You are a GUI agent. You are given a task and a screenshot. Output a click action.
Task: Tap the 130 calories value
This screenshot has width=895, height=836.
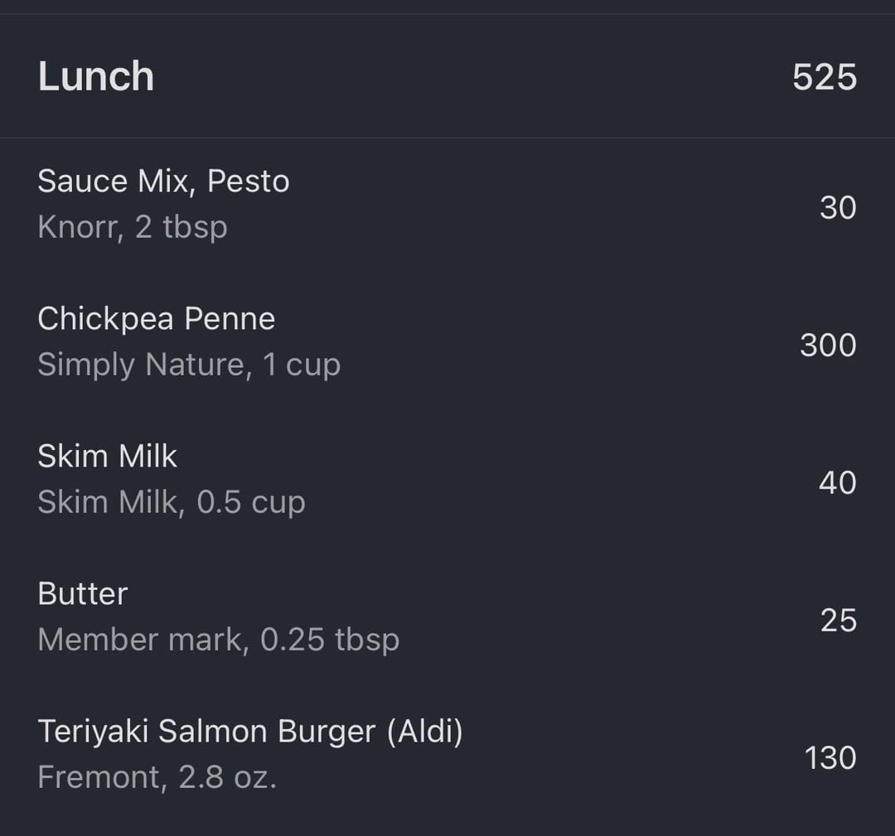coord(830,758)
